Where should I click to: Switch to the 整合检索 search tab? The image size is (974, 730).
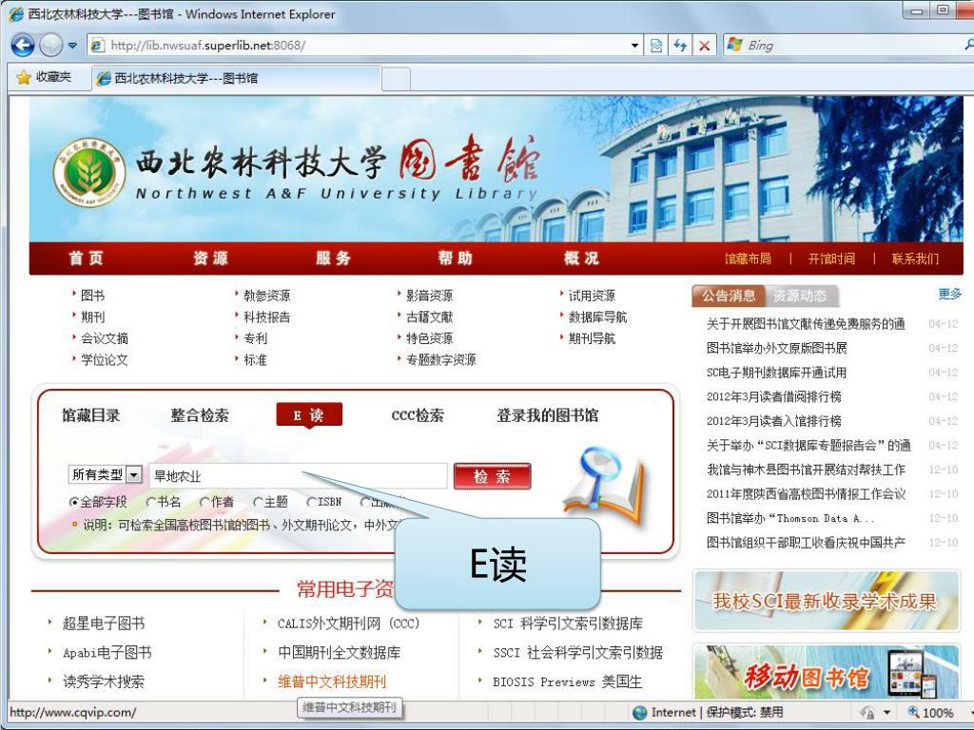pos(200,415)
